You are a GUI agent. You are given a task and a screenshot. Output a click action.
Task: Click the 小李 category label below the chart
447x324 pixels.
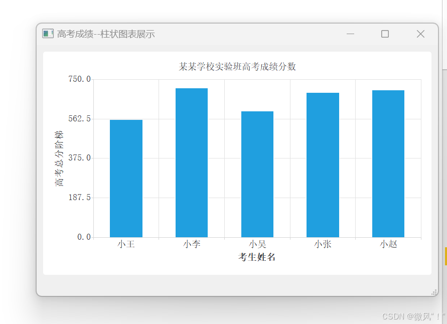pos(191,244)
